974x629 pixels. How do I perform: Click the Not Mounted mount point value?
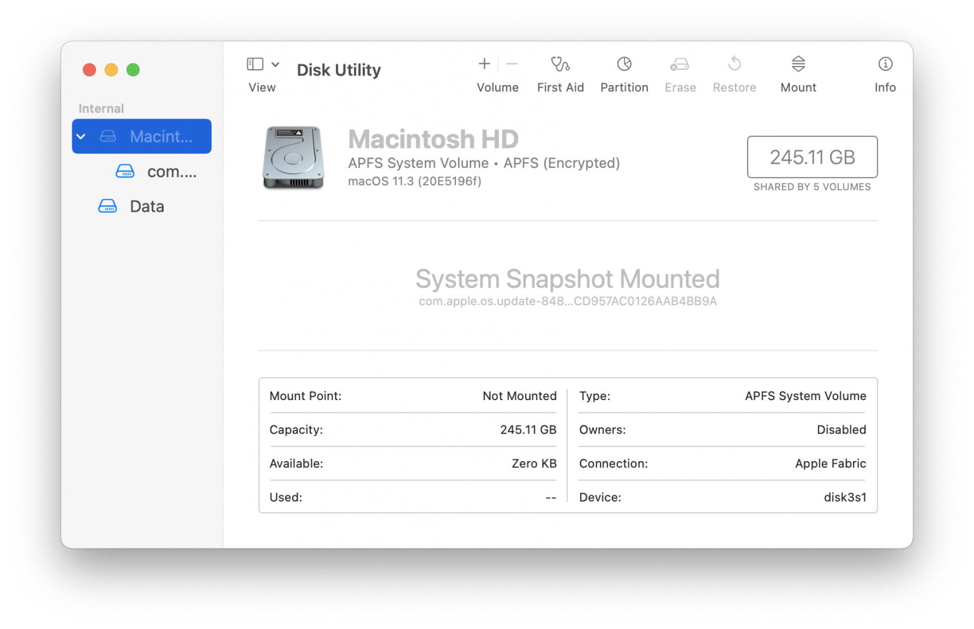[519, 396]
